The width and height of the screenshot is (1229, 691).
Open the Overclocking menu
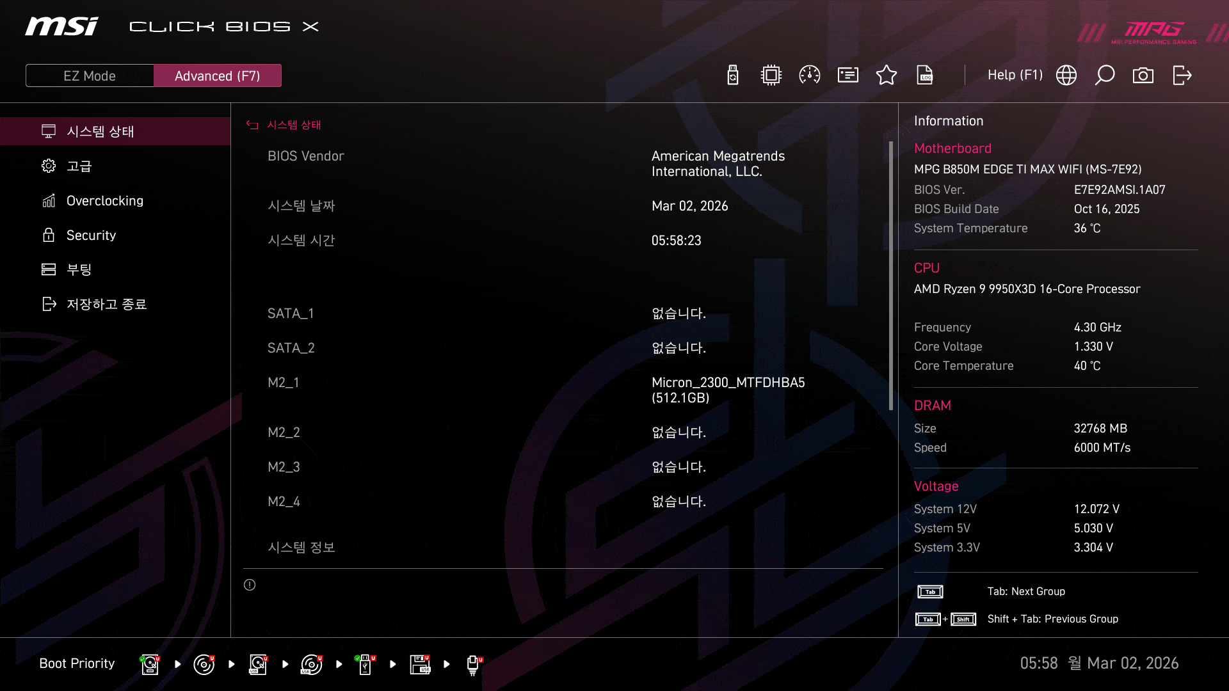(105, 201)
